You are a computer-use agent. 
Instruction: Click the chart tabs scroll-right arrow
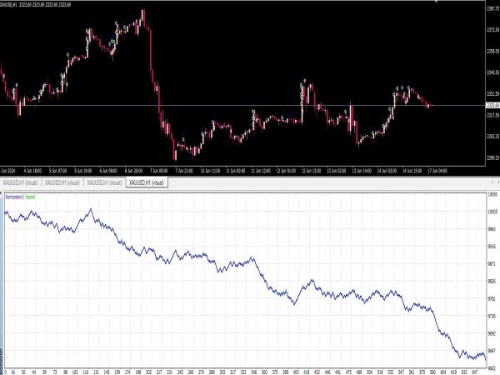click(498, 182)
